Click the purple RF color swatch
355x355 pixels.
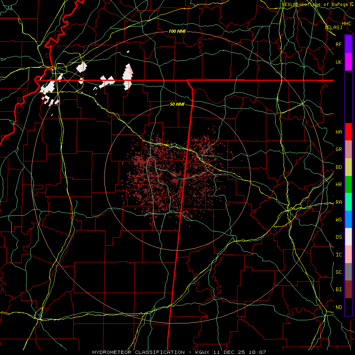[x=348, y=44]
